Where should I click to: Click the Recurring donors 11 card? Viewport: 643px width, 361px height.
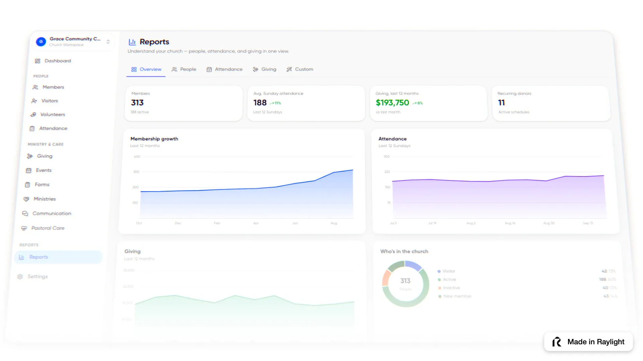coord(551,103)
